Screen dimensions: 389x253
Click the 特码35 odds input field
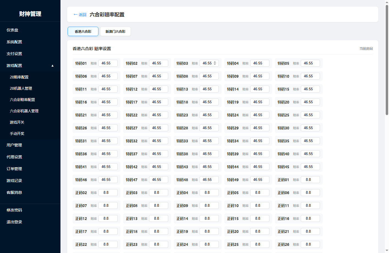[310, 141]
